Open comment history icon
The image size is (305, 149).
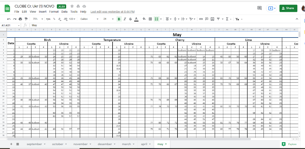[260, 8]
